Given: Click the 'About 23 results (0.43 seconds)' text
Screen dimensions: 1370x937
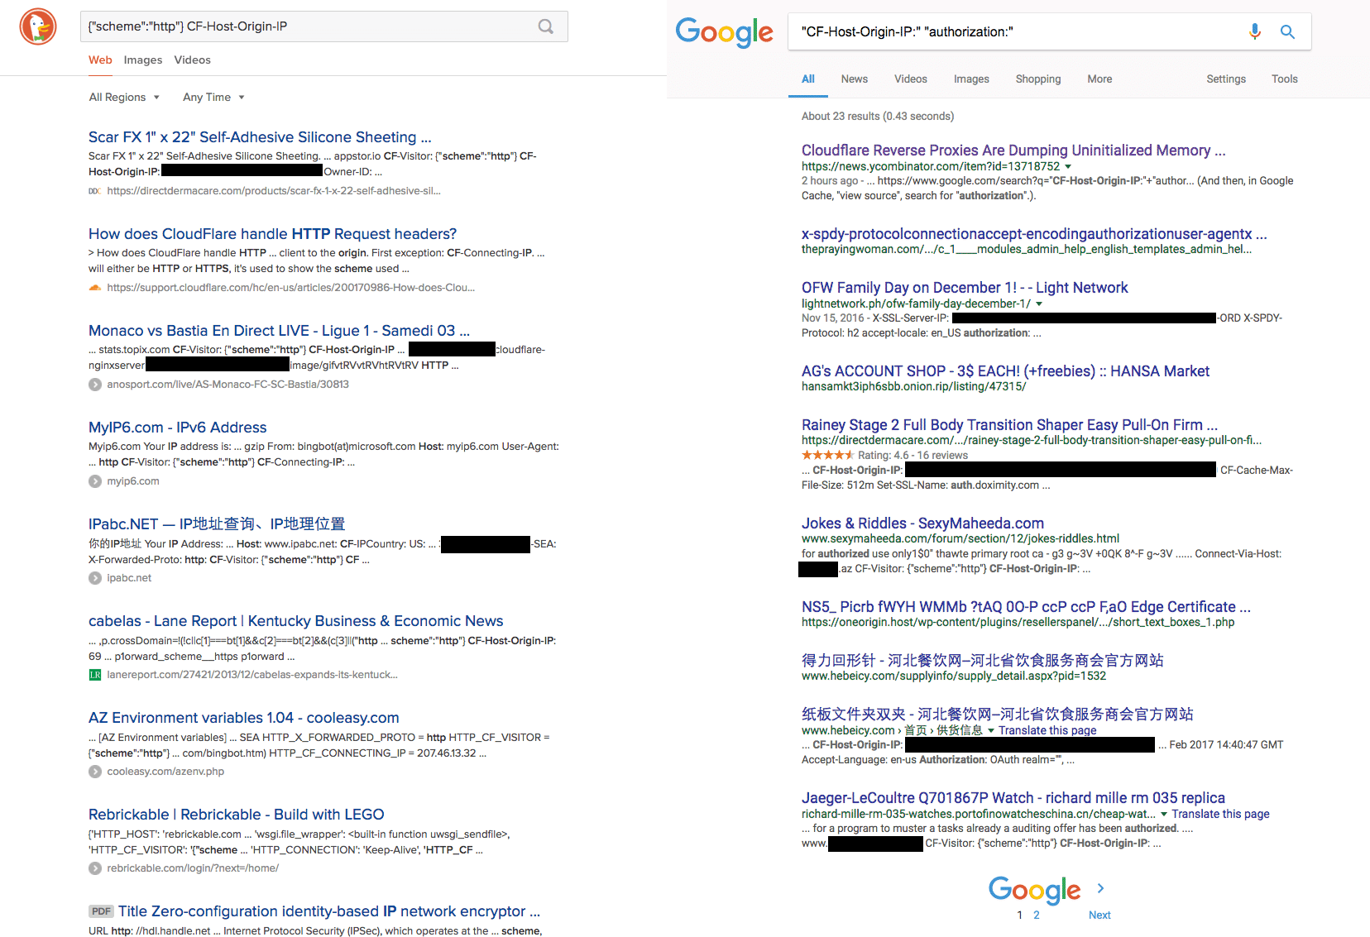Looking at the screenshot, I should [878, 117].
